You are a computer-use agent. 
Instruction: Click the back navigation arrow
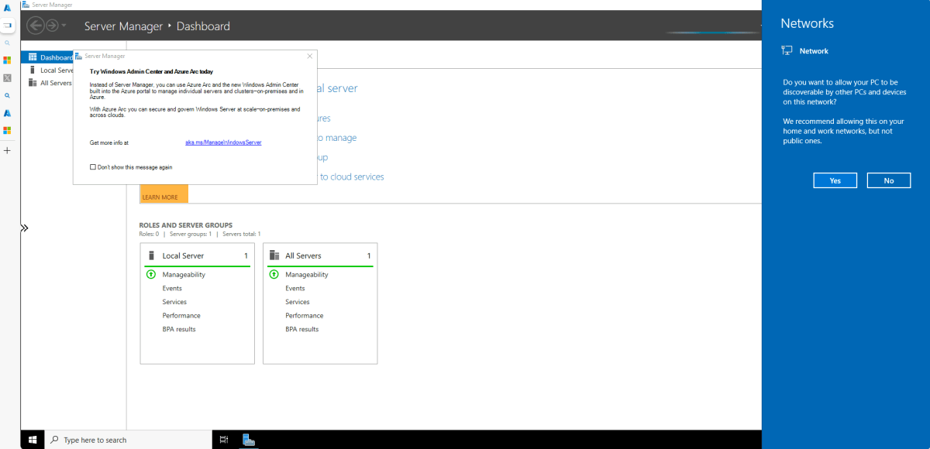pos(36,26)
